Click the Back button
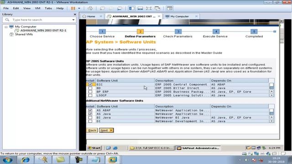292x164 pixels. click(x=92, y=130)
